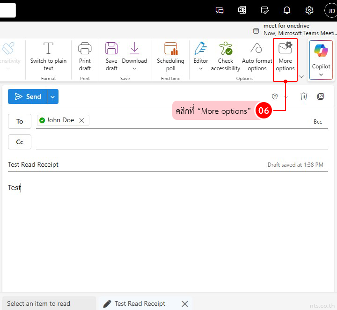Open the To recipients picker
Viewport: 337px width, 310px height.
[x=20, y=121]
